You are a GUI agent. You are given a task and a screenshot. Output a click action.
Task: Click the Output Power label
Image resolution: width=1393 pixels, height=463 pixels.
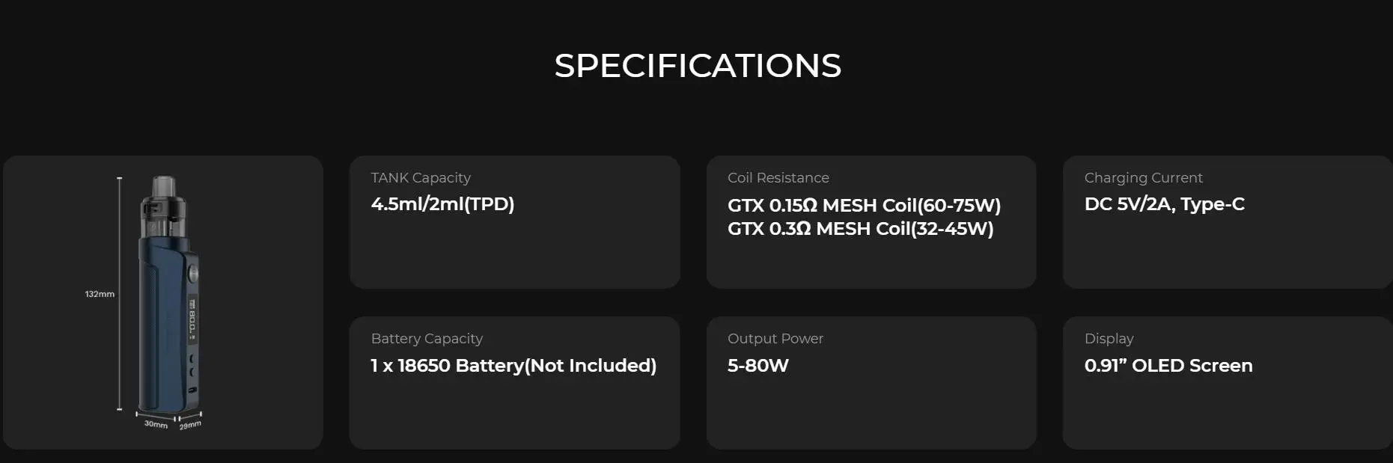775,339
